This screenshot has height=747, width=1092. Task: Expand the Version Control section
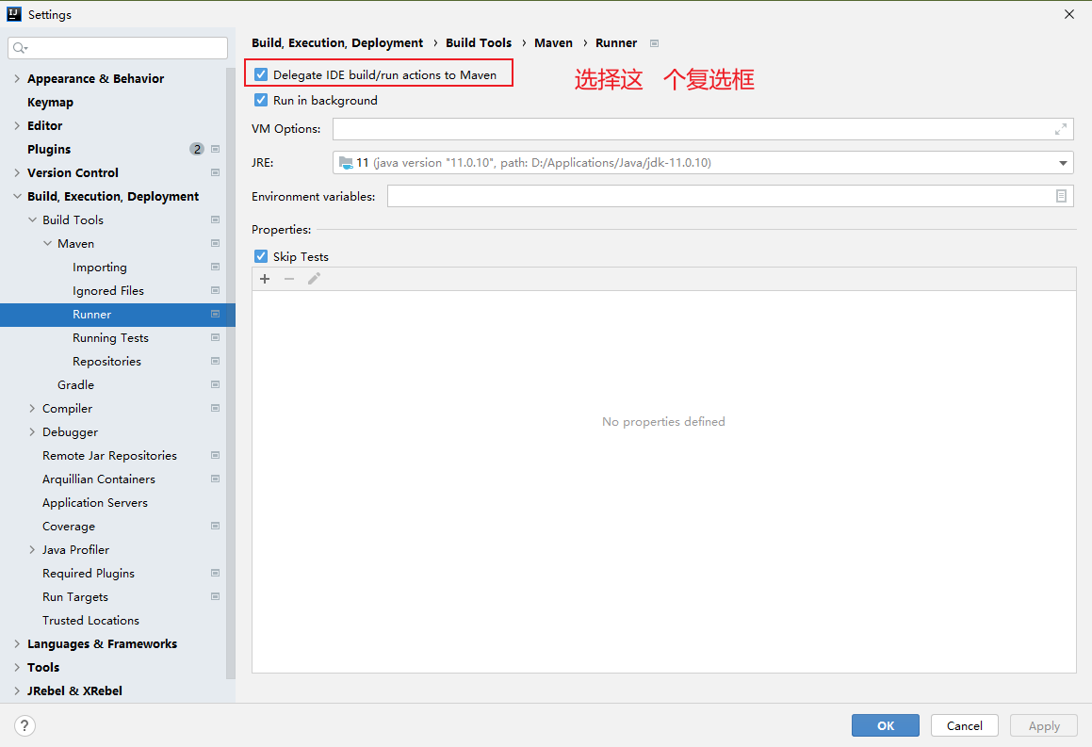click(17, 172)
